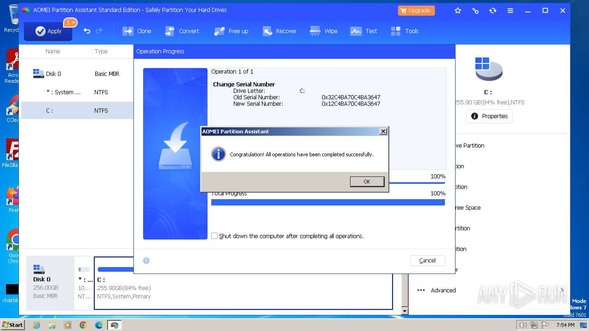Screen dimensions: 589x331
Task: Click the Undo arrow icon
Action: coord(87,31)
